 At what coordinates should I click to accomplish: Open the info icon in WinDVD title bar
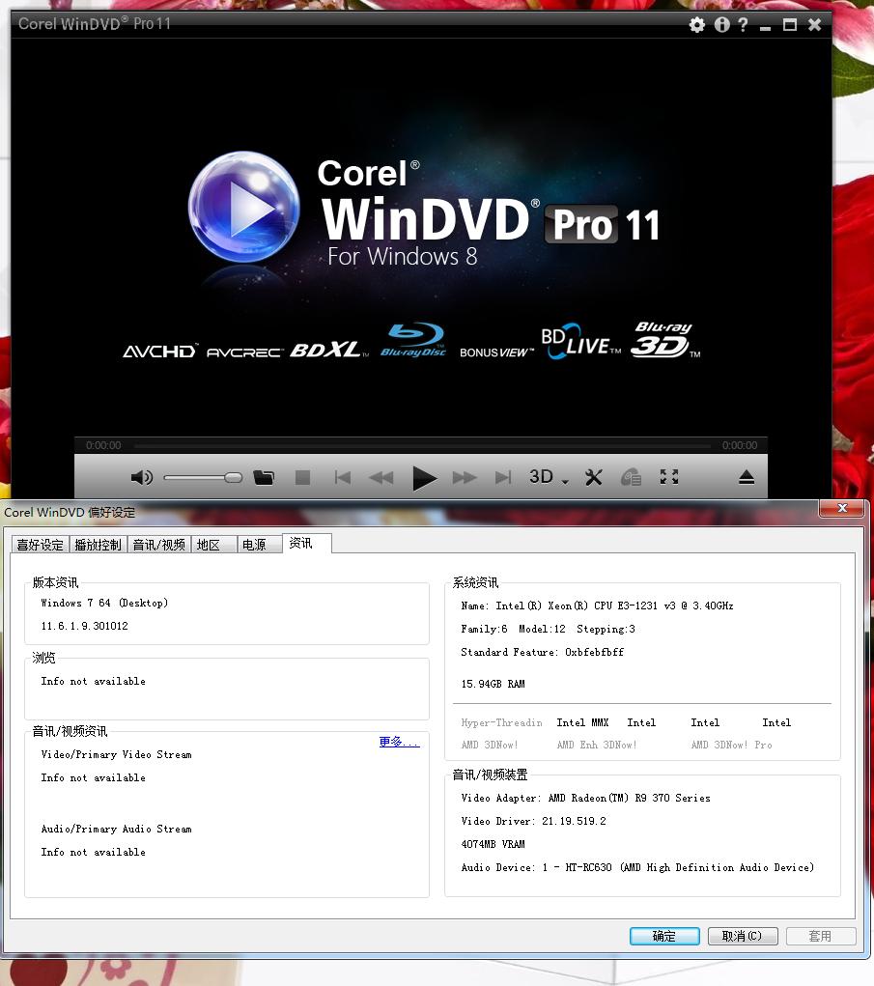[x=721, y=24]
